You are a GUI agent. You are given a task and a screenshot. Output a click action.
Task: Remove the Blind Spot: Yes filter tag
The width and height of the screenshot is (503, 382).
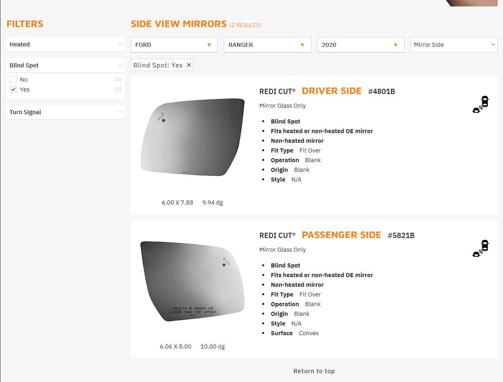point(188,65)
